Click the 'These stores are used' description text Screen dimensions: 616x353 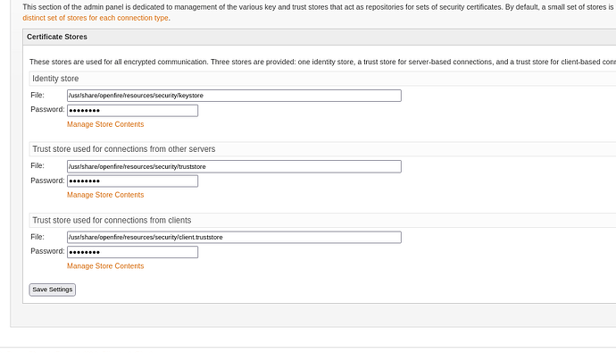322,62
